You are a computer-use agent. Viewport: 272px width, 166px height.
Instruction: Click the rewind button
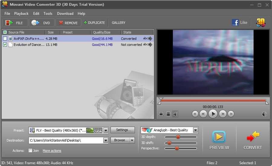tap(203, 114)
